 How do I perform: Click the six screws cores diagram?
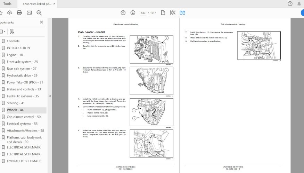(151, 81)
